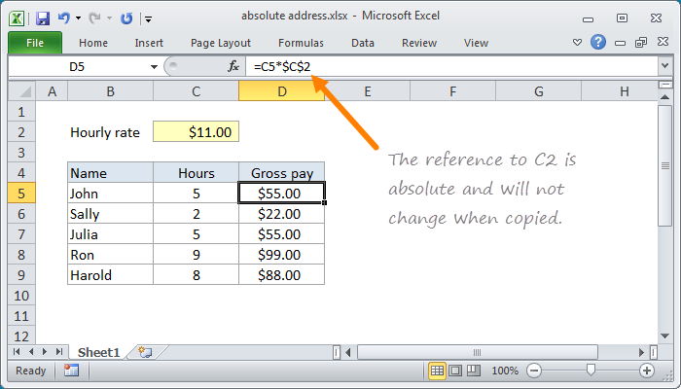Screen dimensions: 681x389
Task: Switch to Page Break Preview mode
Action: click(475, 371)
